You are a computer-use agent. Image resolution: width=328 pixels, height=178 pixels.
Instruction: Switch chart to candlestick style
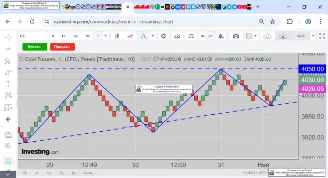(x=117, y=36)
